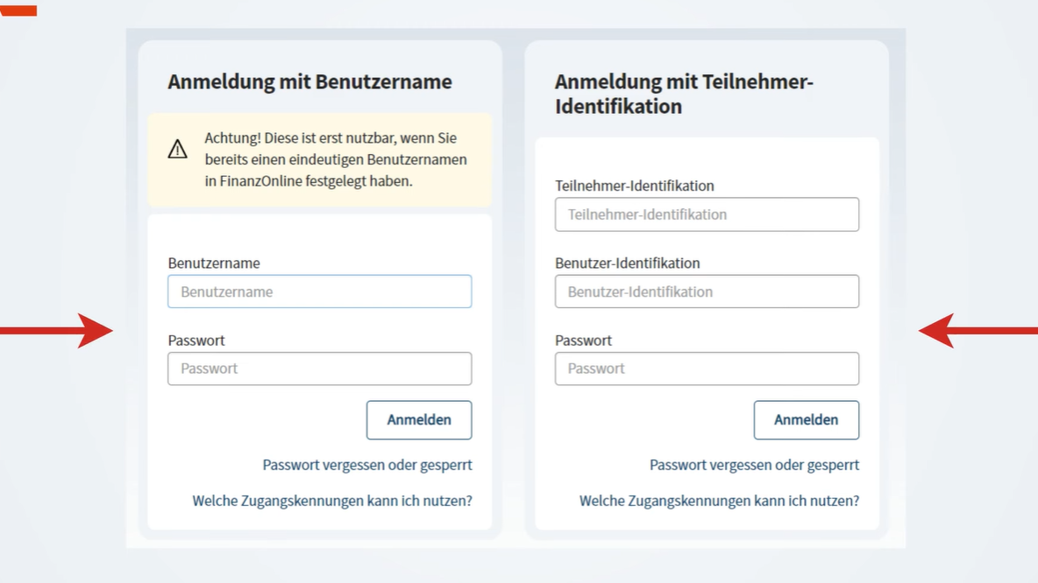Screen dimensions: 1038x583
Task: Select the Benutzername input field
Action: click(319, 291)
